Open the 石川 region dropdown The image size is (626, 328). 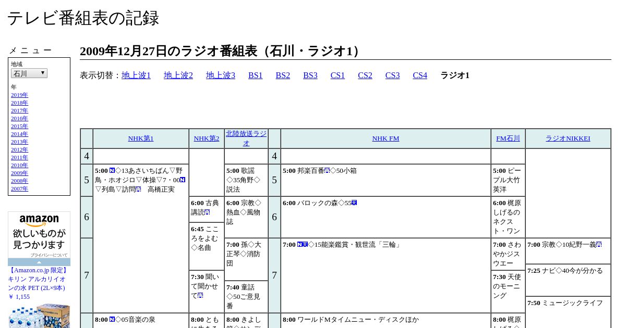29,73
